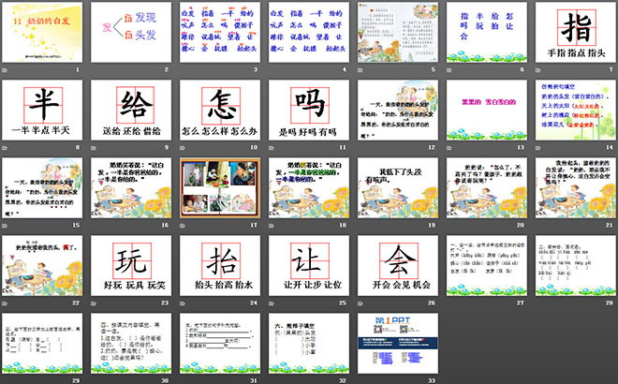Select slide 10 showing character 怎
The image size is (618, 384).
point(220,110)
